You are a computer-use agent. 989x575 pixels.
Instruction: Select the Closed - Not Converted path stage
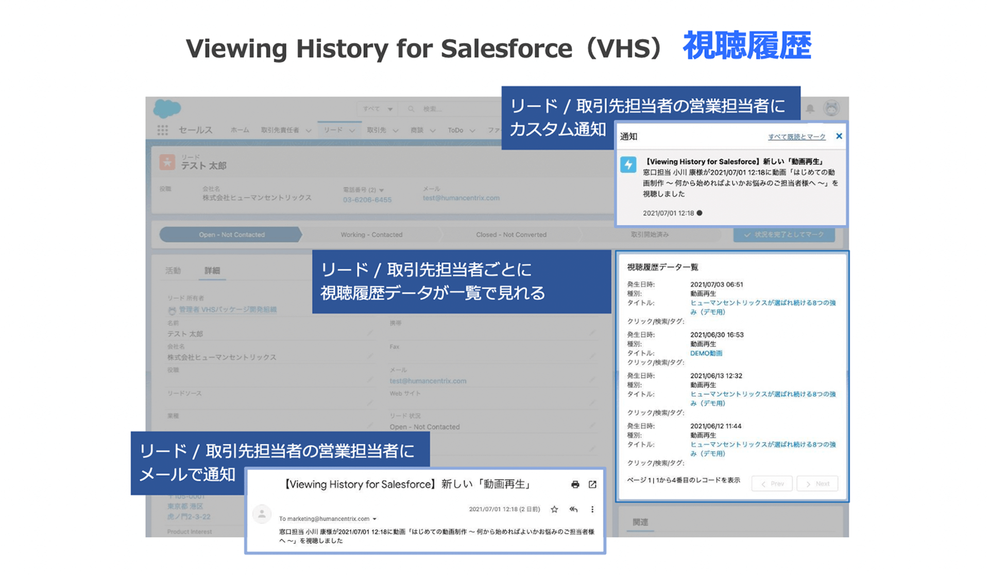(511, 235)
